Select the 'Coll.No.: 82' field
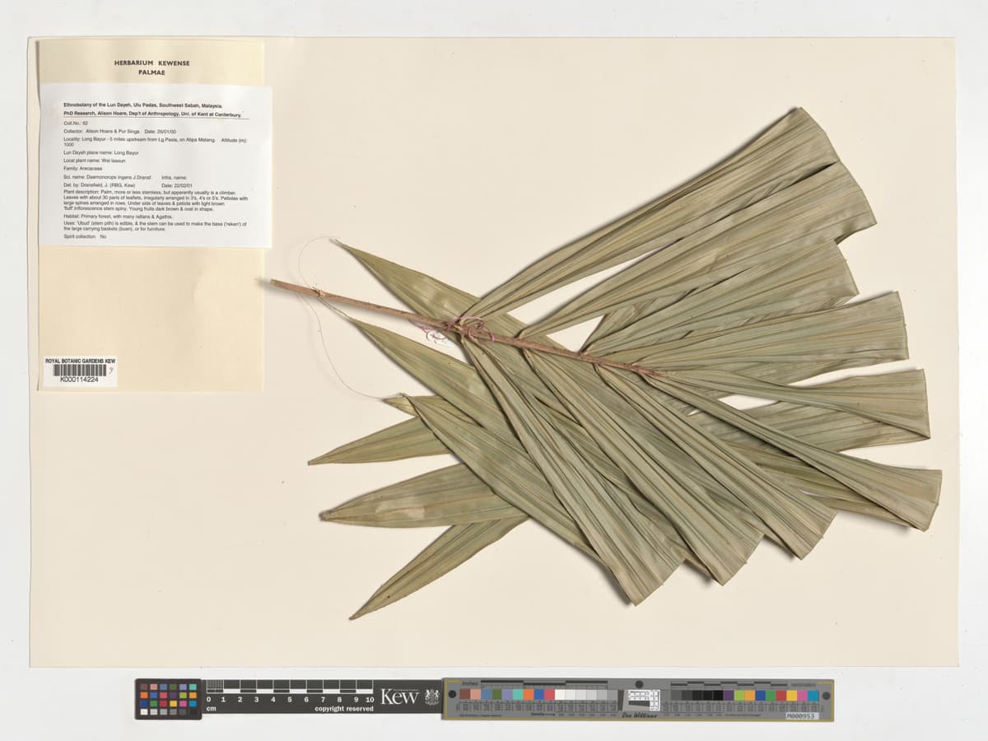The width and height of the screenshot is (988, 741). coord(76,123)
